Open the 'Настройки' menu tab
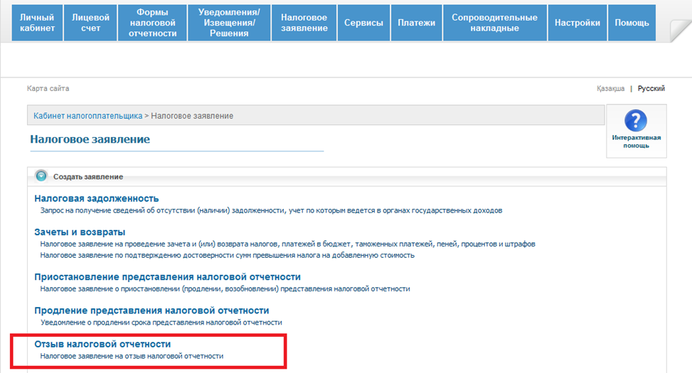Image resolution: width=692 pixels, height=373 pixels. [577, 23]
